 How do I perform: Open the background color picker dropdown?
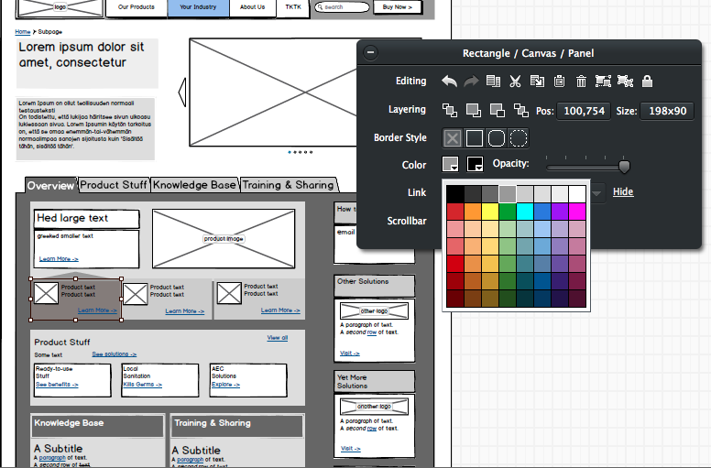pyautogui.click(x=450, y=164)
